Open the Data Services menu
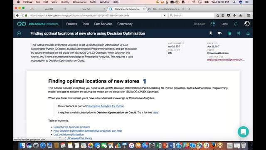Image resolution: width=266 pixels, height=150 pixels. tap(103, 24)
